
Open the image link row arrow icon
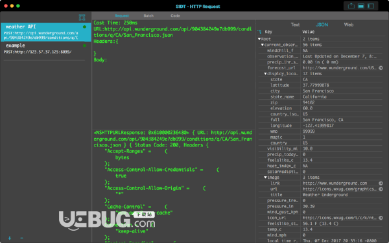coord(381,183)
